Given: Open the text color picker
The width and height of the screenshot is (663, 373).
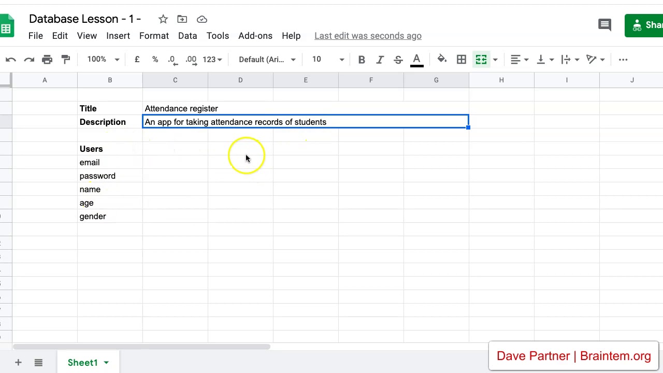Looking at the screenshot, I should pyautogui.click(x=416, y=60).
